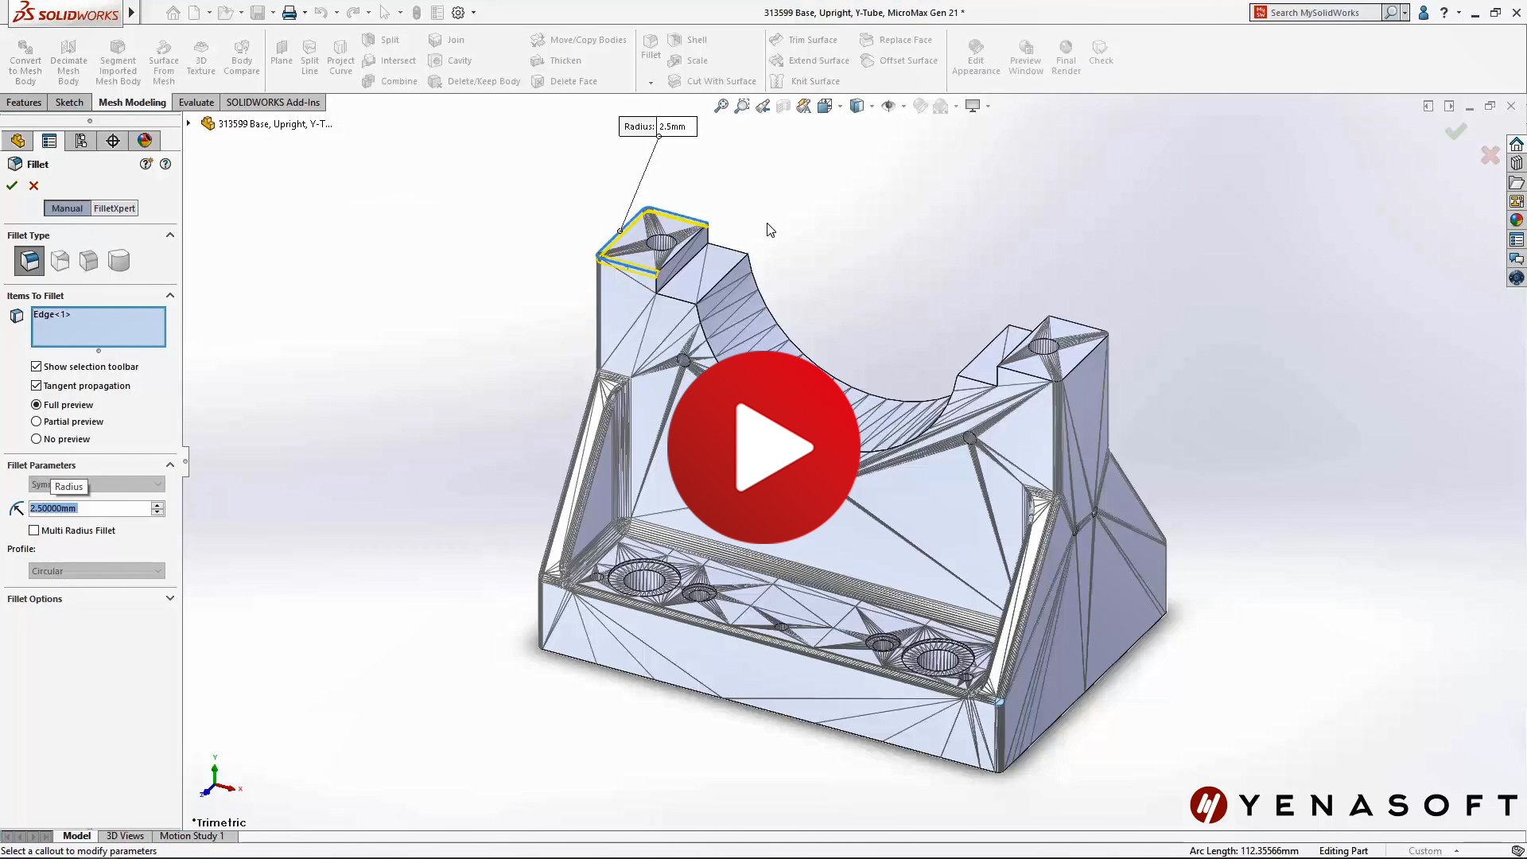The width and height of the screenshot is (1527, 859).
Task: Open Fillet Parameters radius dropdown
Action: tap(157, 484)
